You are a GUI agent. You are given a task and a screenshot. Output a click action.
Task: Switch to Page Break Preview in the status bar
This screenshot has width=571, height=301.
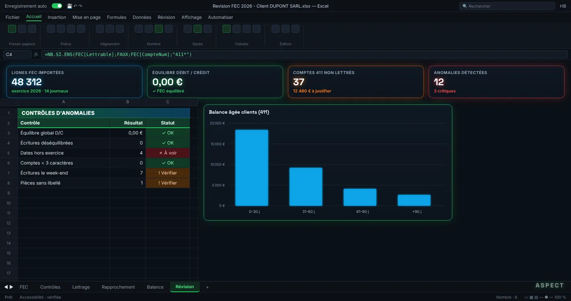pos(536,297)
